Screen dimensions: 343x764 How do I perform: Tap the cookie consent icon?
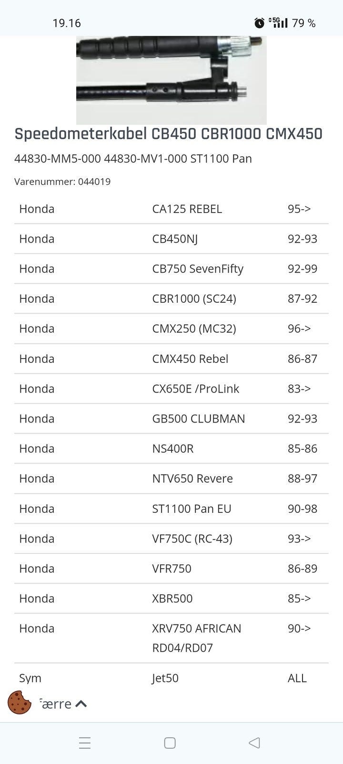click(x=20, y=702)
